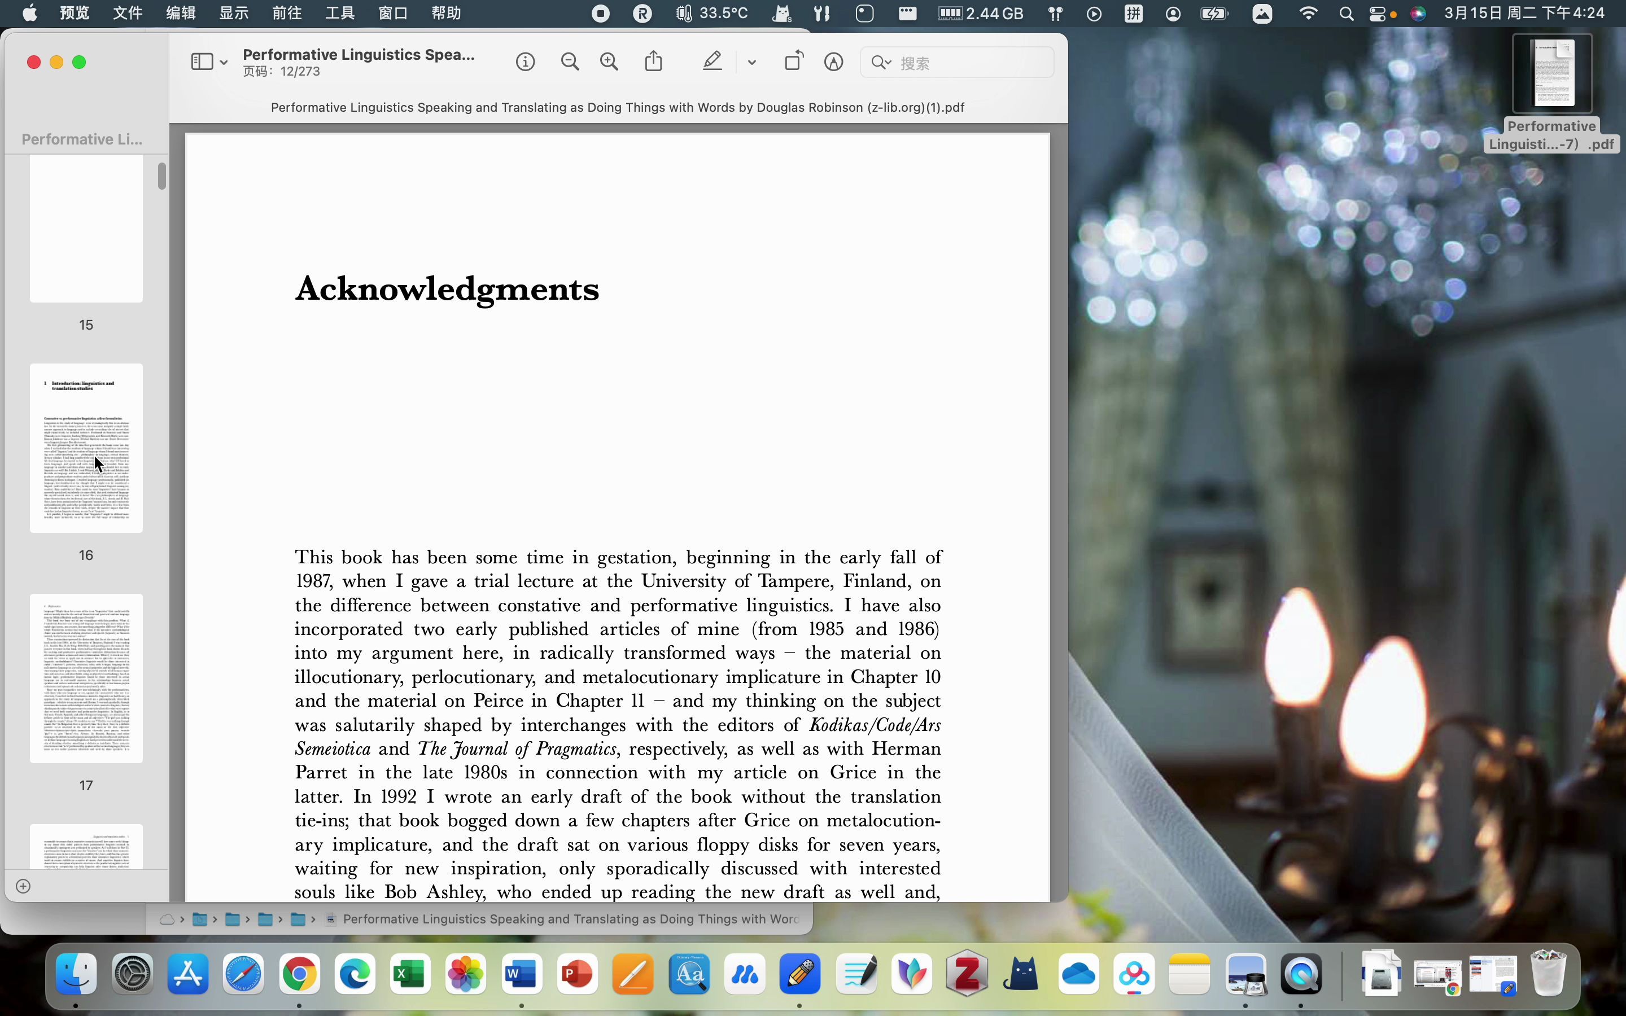Open the 工具 menu

(x=339, y=14)
